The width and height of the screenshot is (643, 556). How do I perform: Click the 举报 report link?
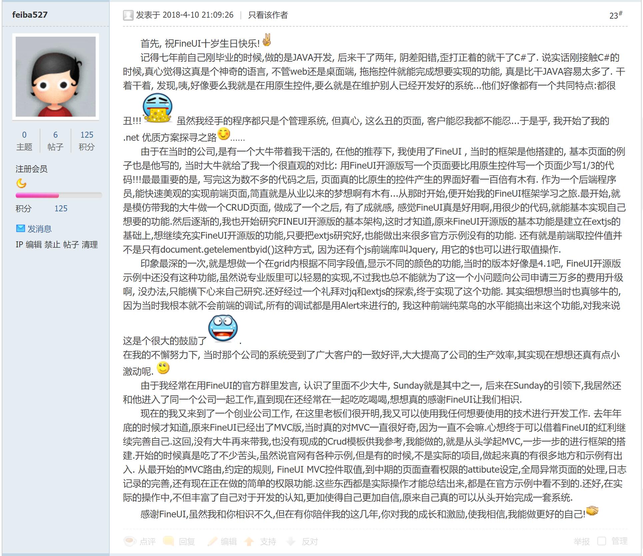click(x=582, y=541)
